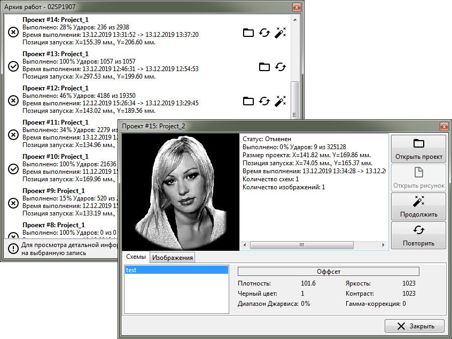The height and width of the screenshot is (339, 452).
Task: Click the horizontal scrollbar thumb in project info
Action: (x=301, y=245)
